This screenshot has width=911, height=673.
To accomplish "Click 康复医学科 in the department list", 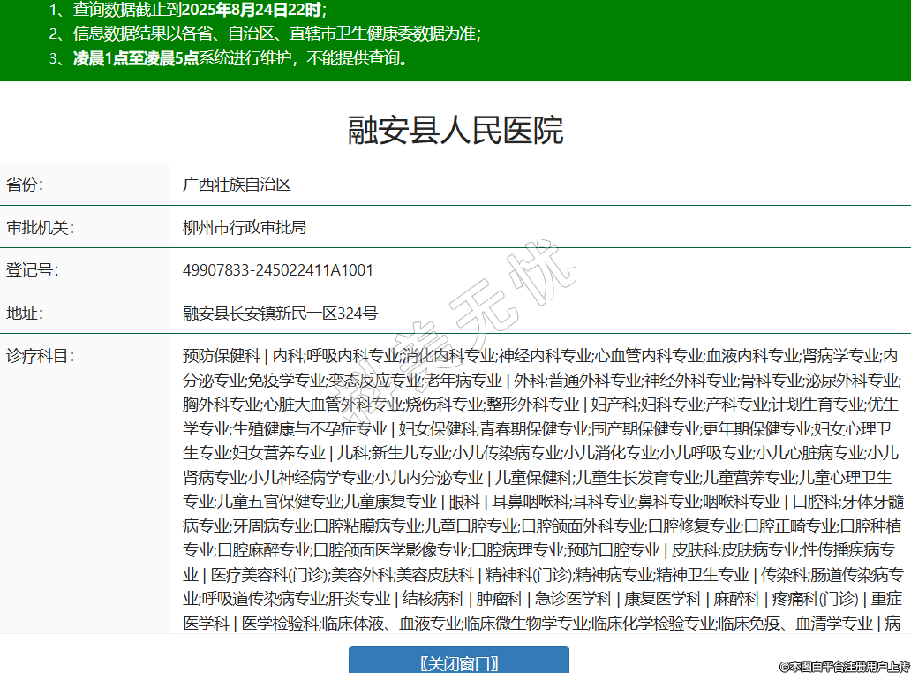I will coord(664,600).
